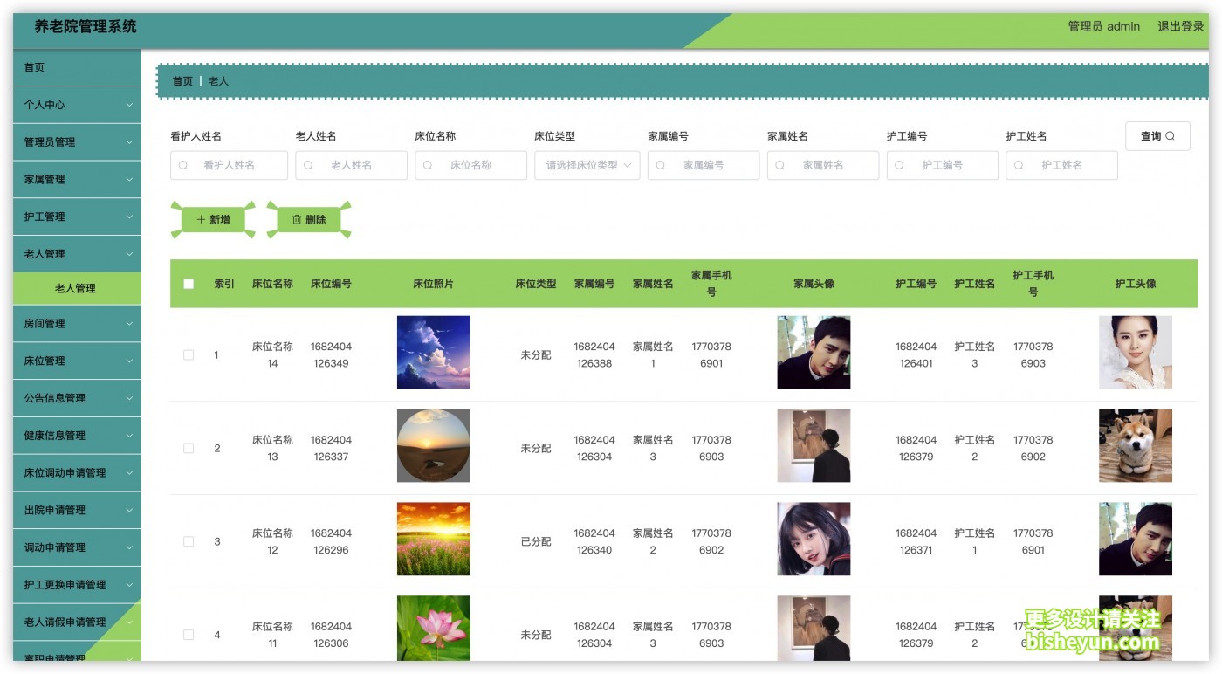Image resolution: width=1222 pixels, height=674 pixels.
Task: Open 护工头像 shiba dog photo in row 2
Action: pos(1136,446)
